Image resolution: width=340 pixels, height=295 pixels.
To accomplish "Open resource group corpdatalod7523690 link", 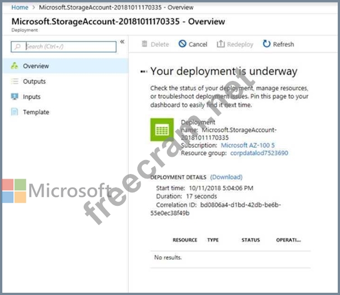I will [x=259, y=153].
